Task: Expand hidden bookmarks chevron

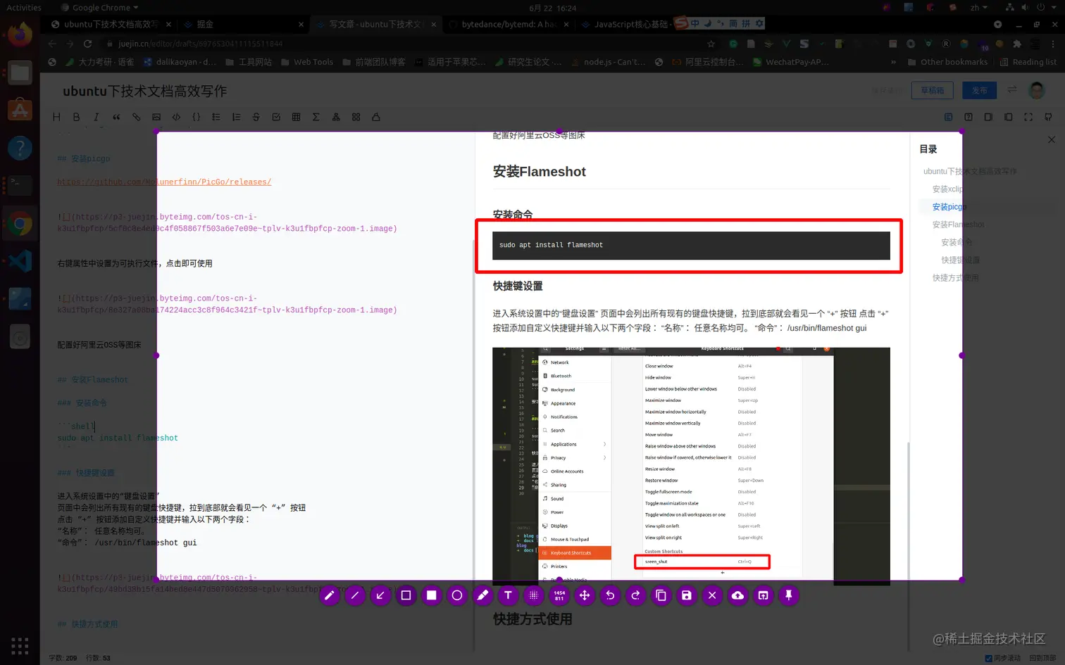Action: [893, 62]
